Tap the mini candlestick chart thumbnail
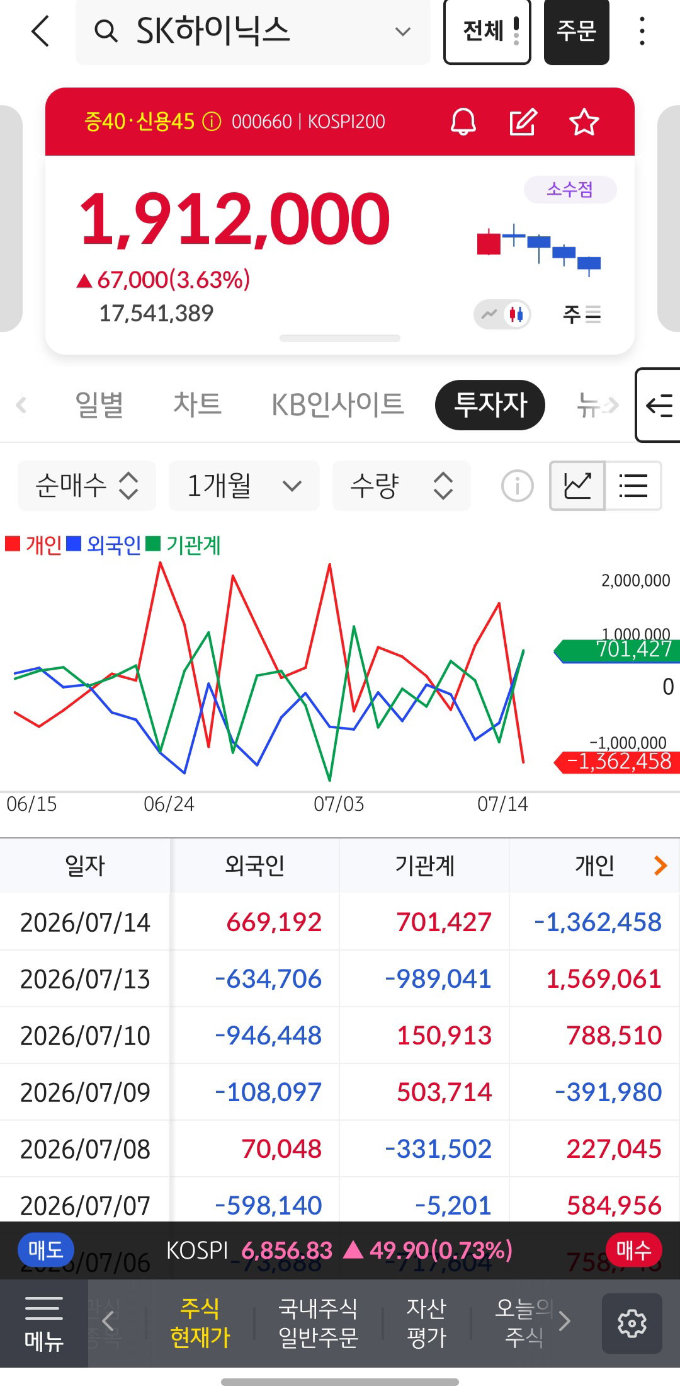The height and width of the screenshot is (1396, 680). 538,250
